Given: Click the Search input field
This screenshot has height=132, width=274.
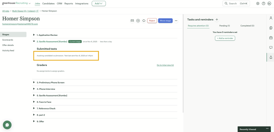Looking at the screenshot, I should coord(236,4).
